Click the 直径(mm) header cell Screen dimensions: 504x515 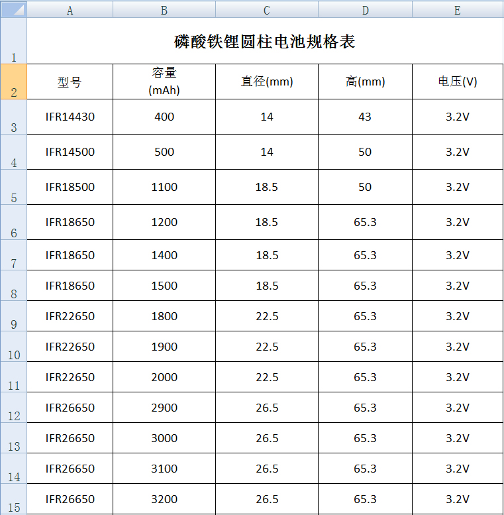tap(267, 82)
